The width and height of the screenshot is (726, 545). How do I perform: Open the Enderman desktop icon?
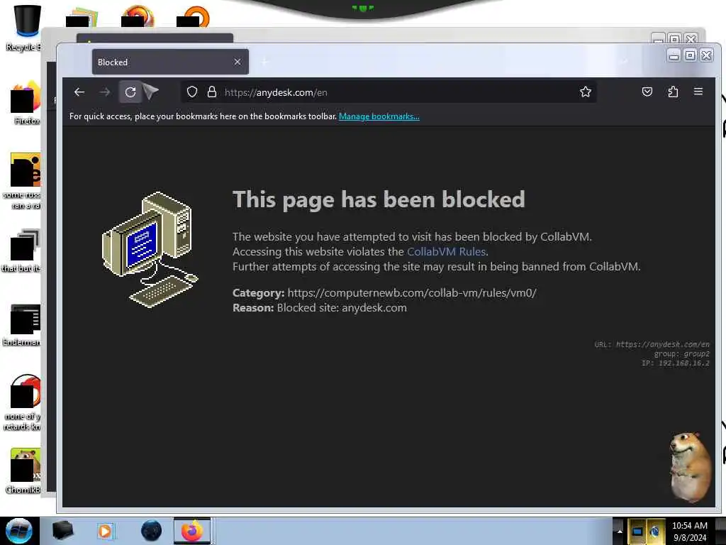22,324
